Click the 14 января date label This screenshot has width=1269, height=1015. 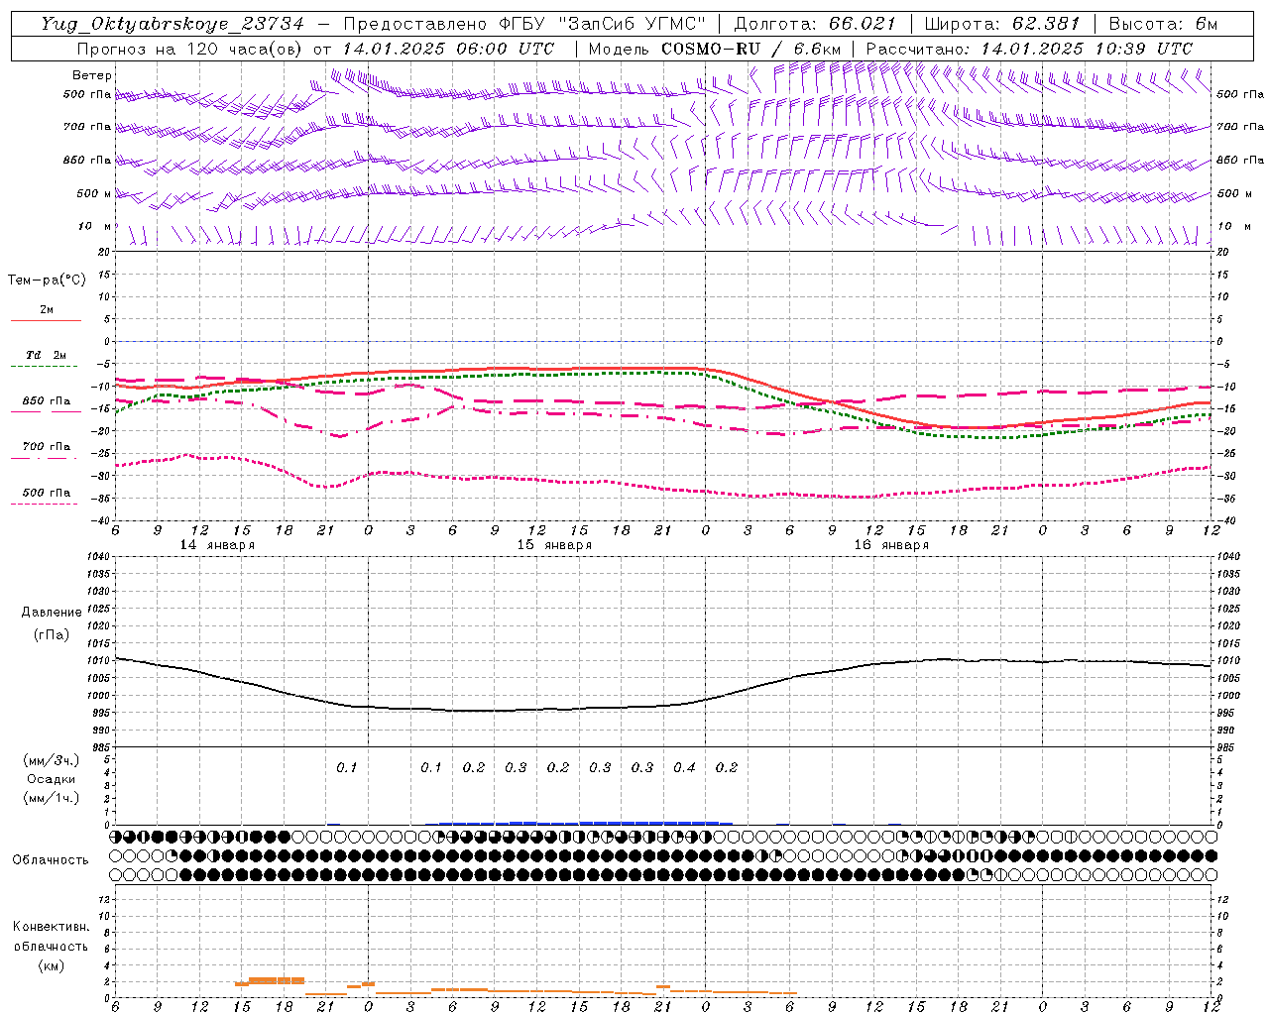(x=216, y=545)
